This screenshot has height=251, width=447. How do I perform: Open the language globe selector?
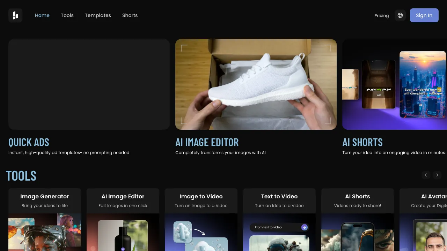tap(400, 15)
